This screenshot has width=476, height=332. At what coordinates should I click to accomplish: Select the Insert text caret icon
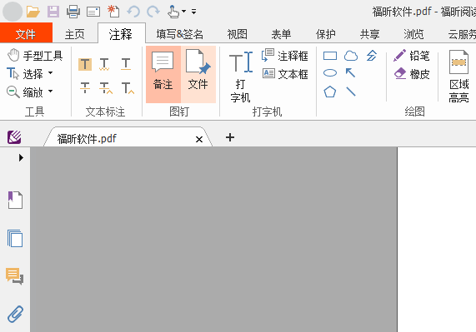click(128, 88)
